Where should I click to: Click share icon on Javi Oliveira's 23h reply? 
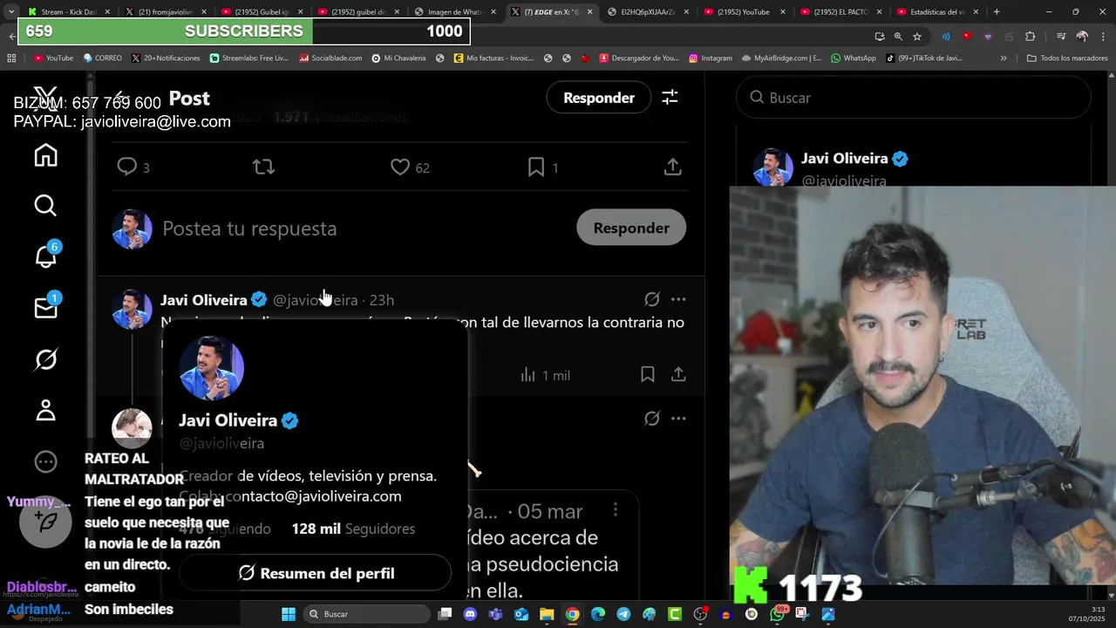pyautogui.click(x=678, y=374)
